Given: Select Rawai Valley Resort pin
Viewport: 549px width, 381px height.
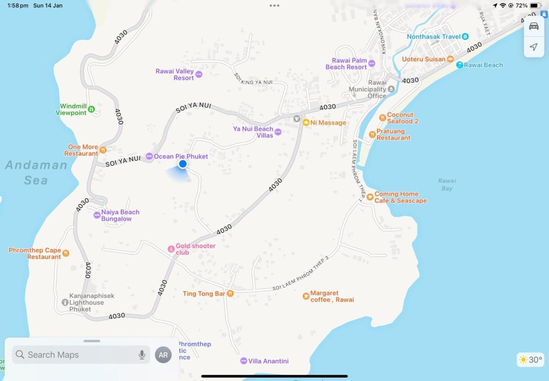Looking at the screenshot, I should tap(199, 74).
